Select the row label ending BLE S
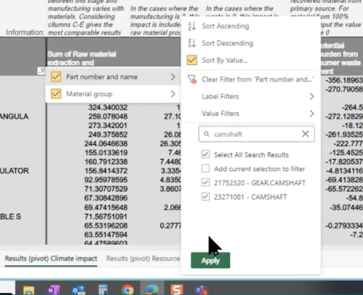363x295 pixels. (x=10, y=217)
